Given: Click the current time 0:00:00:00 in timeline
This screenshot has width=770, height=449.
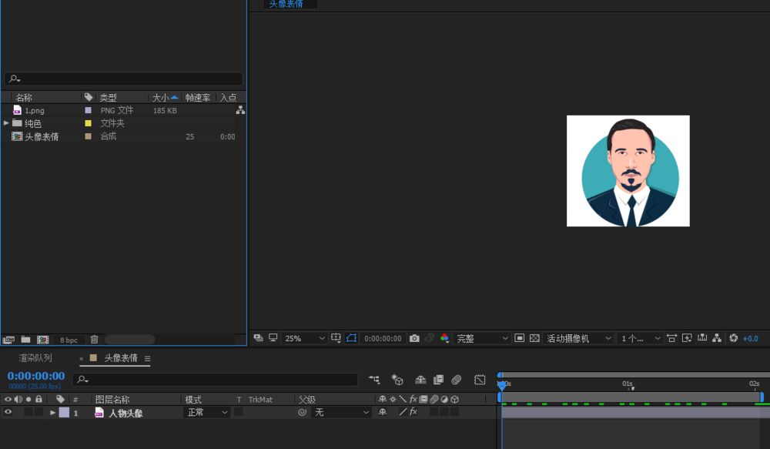Looking at the screenshot, I should click(36, 376).
